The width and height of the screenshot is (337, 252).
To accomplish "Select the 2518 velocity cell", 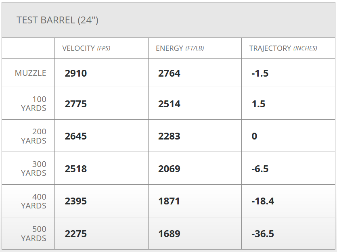I will point(76,169).
